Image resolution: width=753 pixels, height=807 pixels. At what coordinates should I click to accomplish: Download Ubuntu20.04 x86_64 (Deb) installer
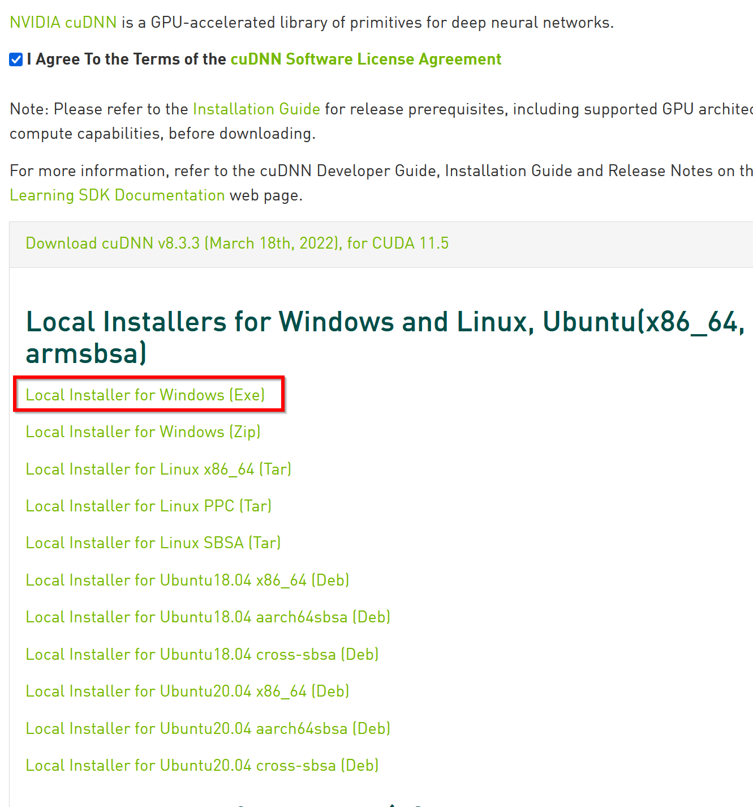click(187, 691)
